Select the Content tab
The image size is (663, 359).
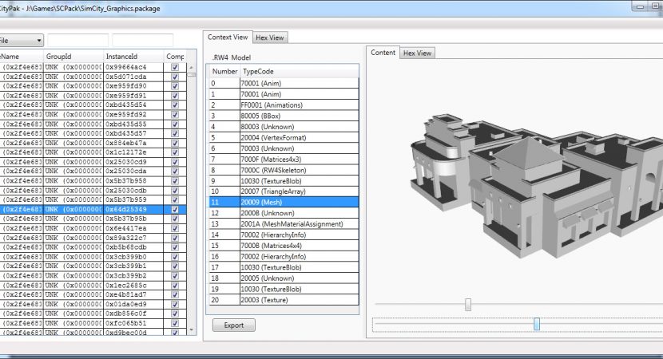pos(383,53)
